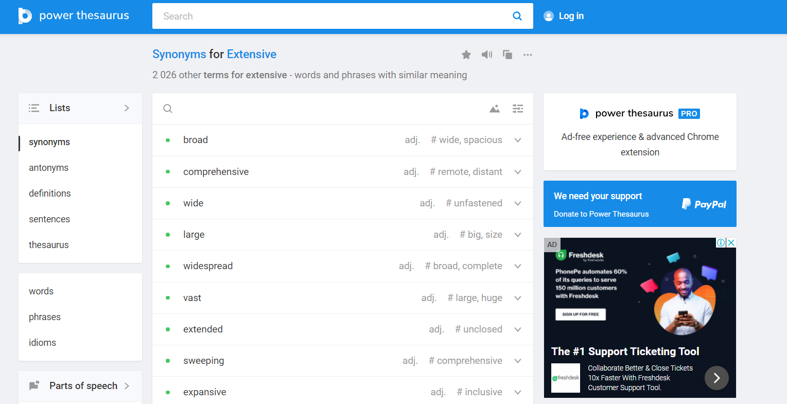This screenshot has height=404, width=787.
Task: Click the star icon to favorite Extensive
Action: 466,55
